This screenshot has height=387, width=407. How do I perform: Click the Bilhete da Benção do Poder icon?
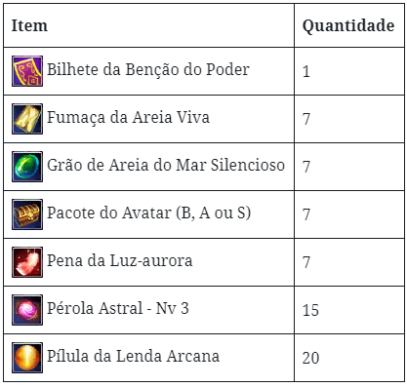click(27, 71)
